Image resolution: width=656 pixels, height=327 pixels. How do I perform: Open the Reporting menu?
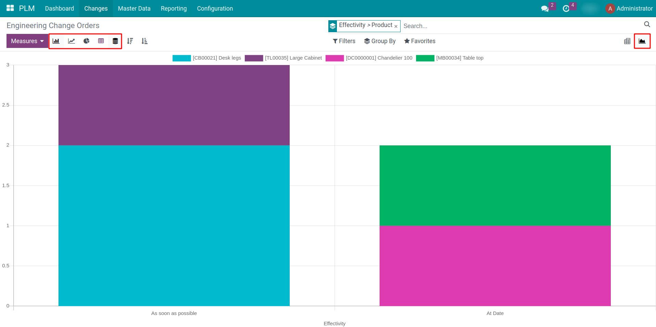174,9
